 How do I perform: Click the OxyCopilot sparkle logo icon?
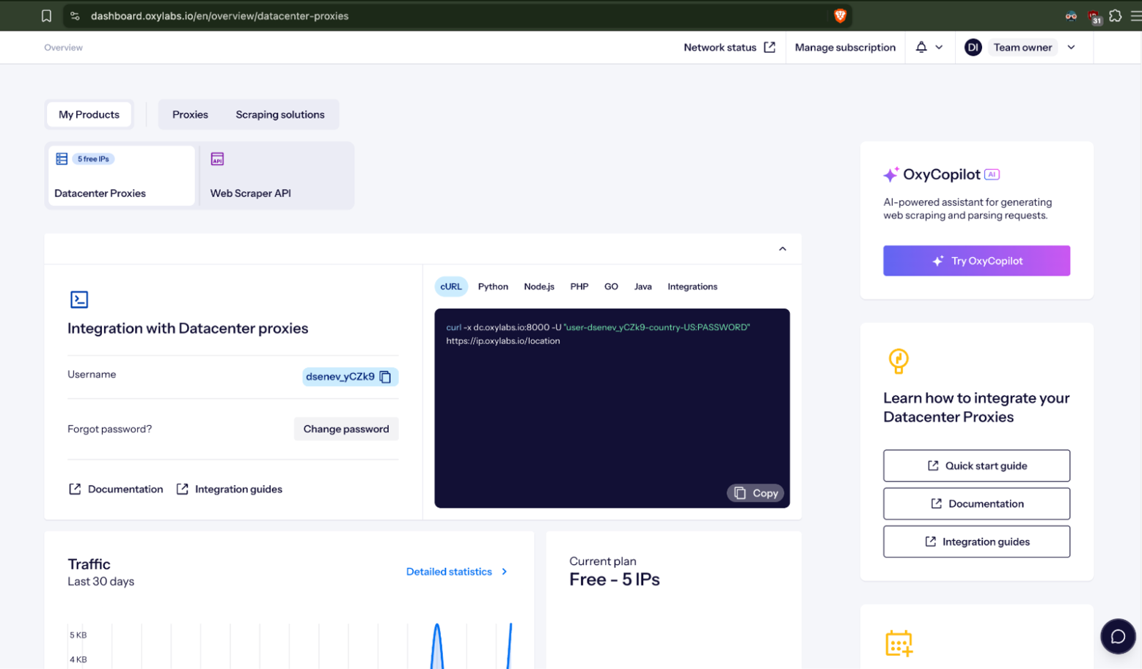(890, 174)
